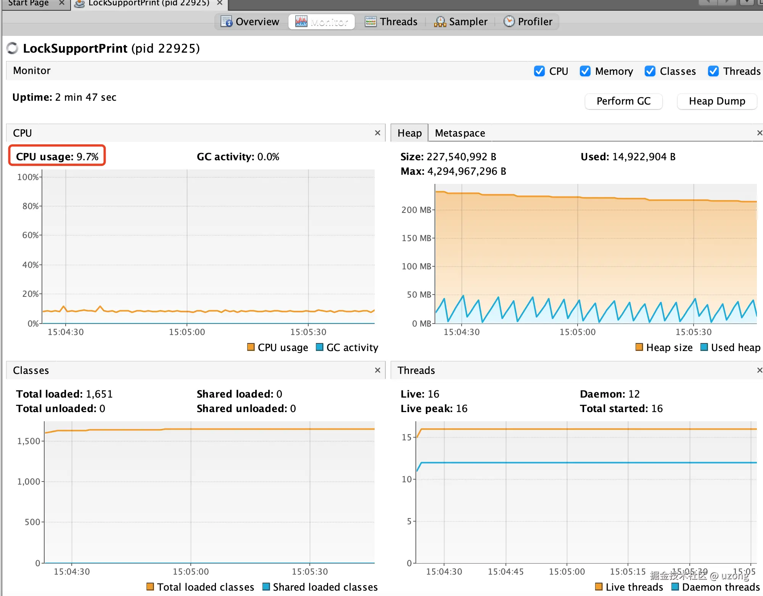The width and height of the screenshot is (763, 596).
Task: Switch to the Metaspace tab
Action: [460, 133]
